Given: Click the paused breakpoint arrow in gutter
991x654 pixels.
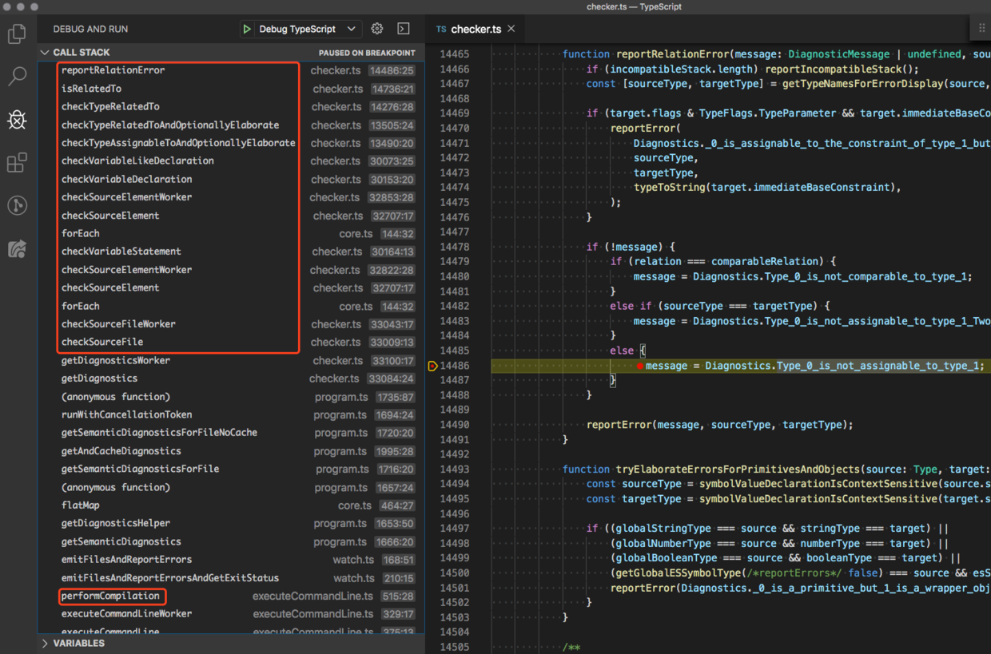Looking at the screenshot, I should 432,365.
